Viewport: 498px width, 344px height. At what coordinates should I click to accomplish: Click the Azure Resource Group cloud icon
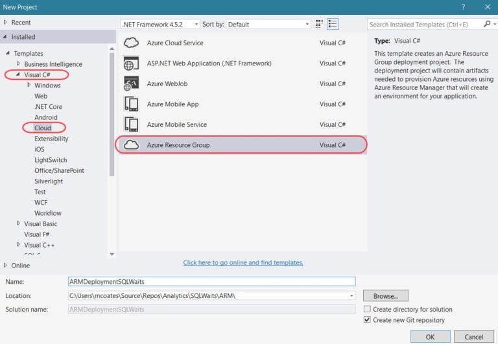[131, 144]
